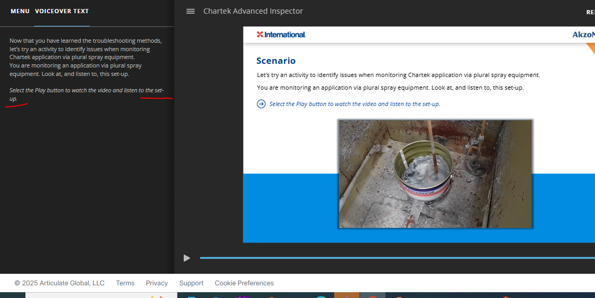Viewport: 595px width, 298px height.
Task: Click the Scenario heading on the slide
Action: pos(276,61)
